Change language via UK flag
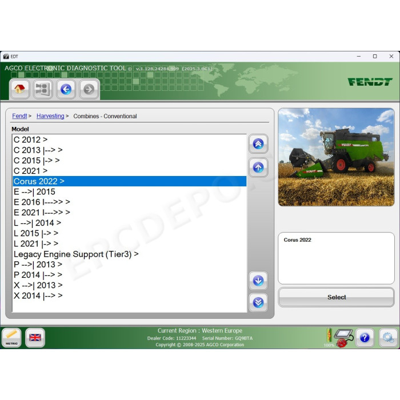This screenshot has height=400, width=400. pyautogui.click(x=35, y=338)
